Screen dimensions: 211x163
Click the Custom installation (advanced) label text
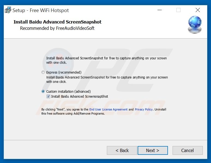click(68, 91)
